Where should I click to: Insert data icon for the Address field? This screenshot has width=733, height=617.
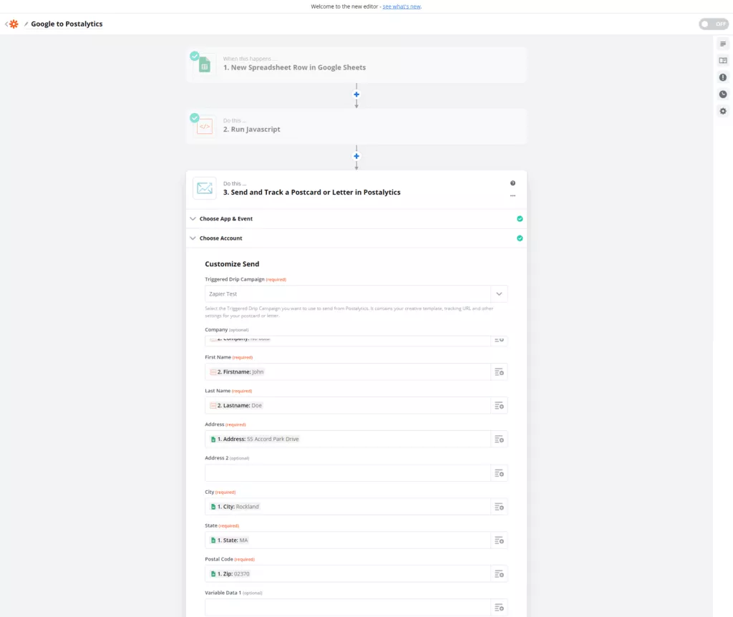(499, 439)
